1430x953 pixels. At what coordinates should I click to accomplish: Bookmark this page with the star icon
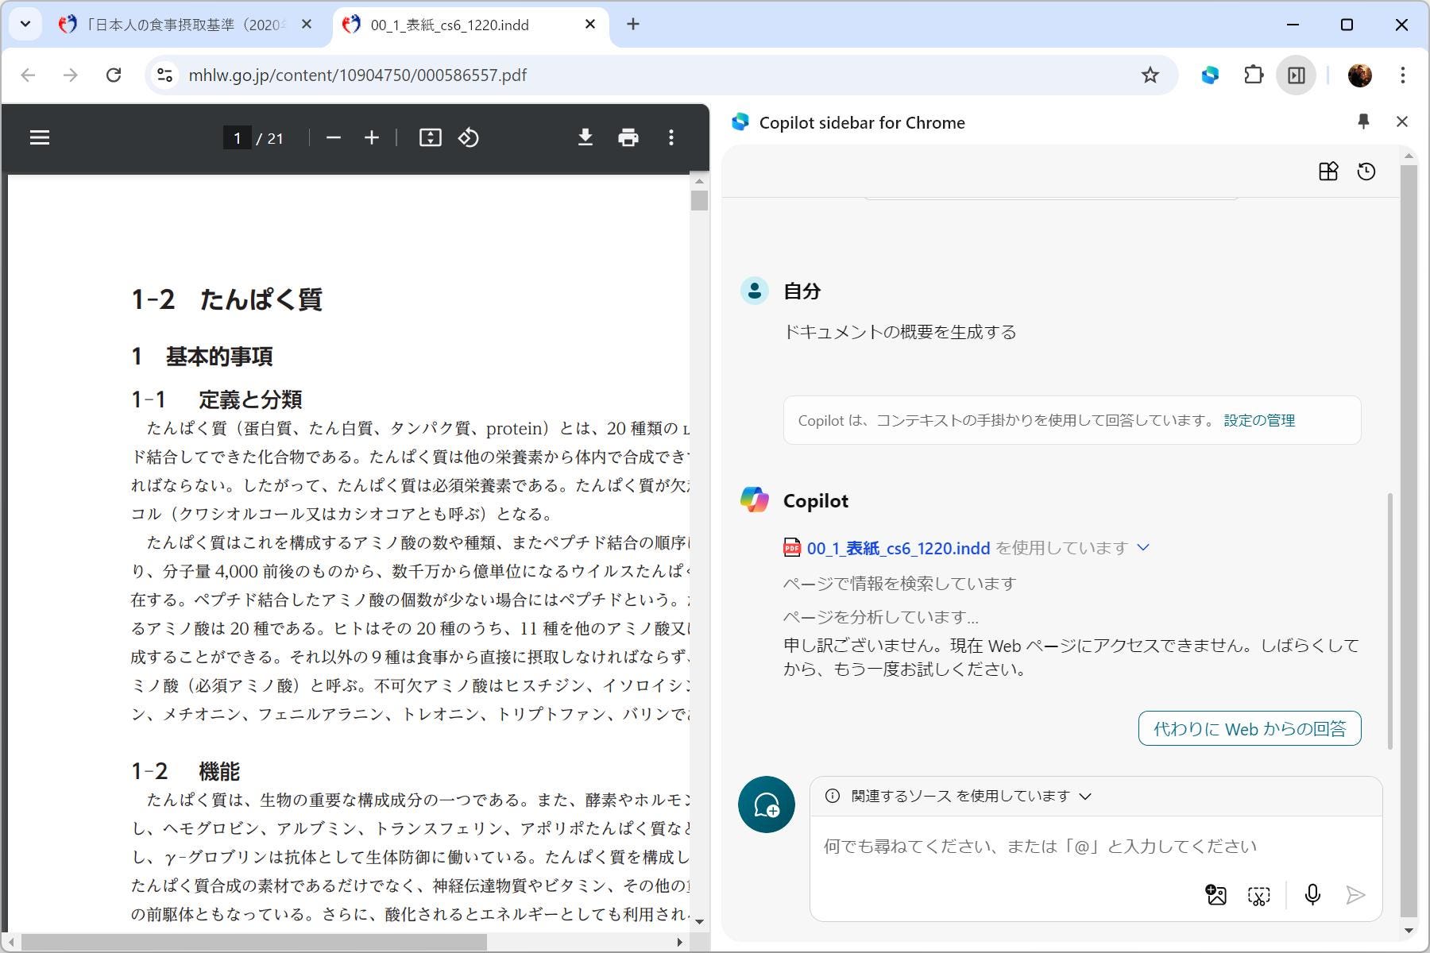1150,75
